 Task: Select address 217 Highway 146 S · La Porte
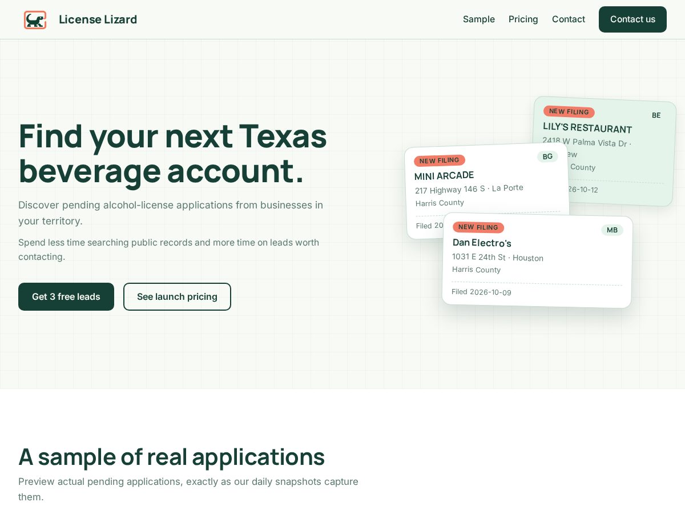pos(469,189)
